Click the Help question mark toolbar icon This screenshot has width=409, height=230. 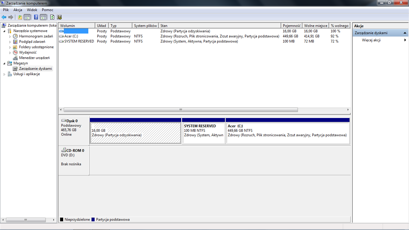(36, 17)
